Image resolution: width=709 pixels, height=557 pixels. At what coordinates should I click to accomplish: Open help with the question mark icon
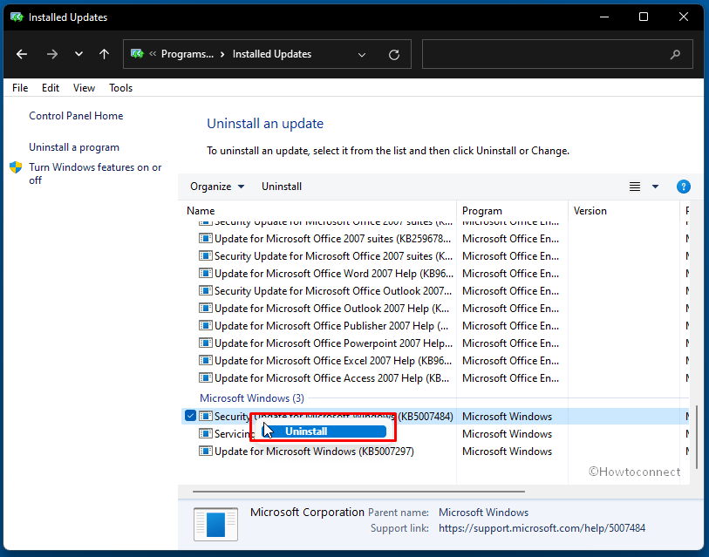(x=683, y=187)
